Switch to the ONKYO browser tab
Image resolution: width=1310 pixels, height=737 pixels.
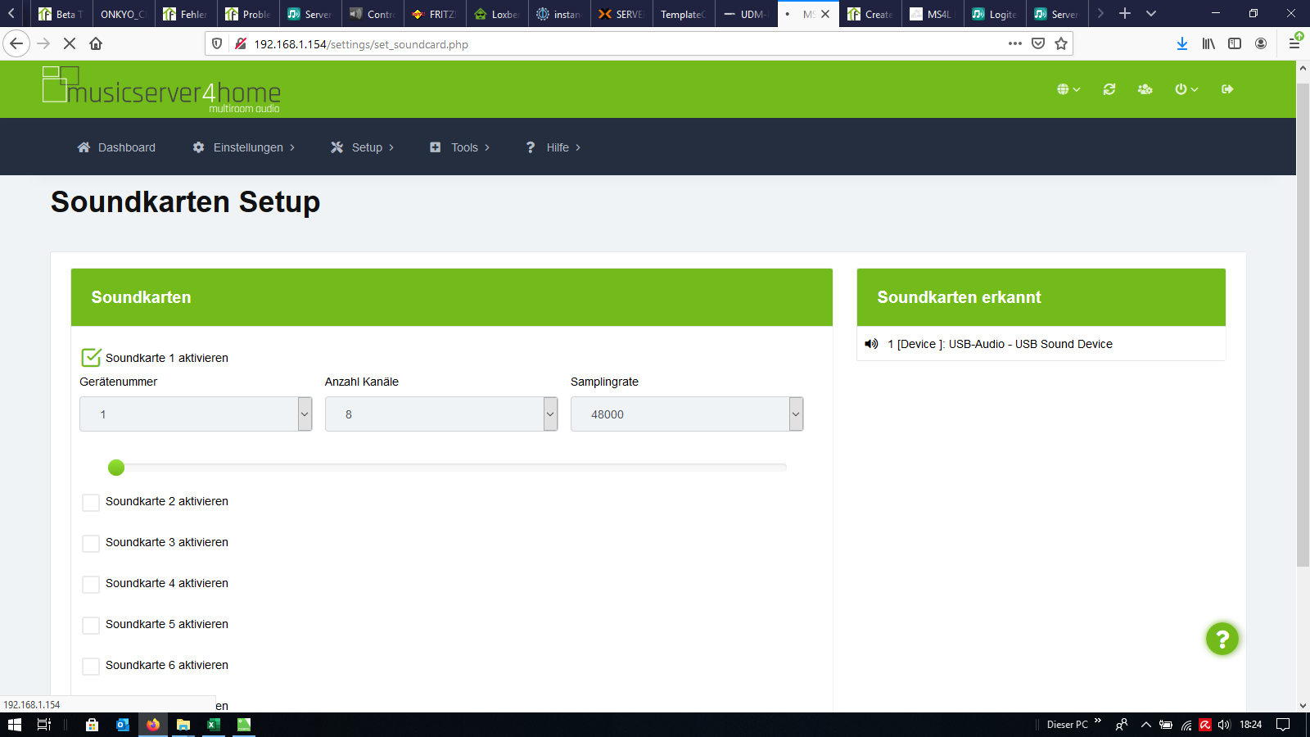pyautogui.click(x=124, y=14)
